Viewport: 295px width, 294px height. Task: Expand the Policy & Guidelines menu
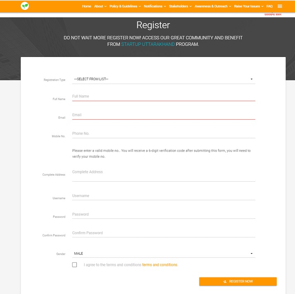[125, 6]
